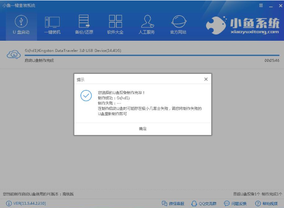Click the blue checkmark success icon
284x208 pixels.
coord(86,96)
